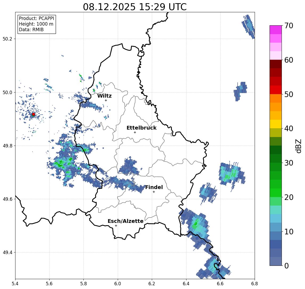
Task: Click the 49.8 latitude axis label
Action: [7, 146]
